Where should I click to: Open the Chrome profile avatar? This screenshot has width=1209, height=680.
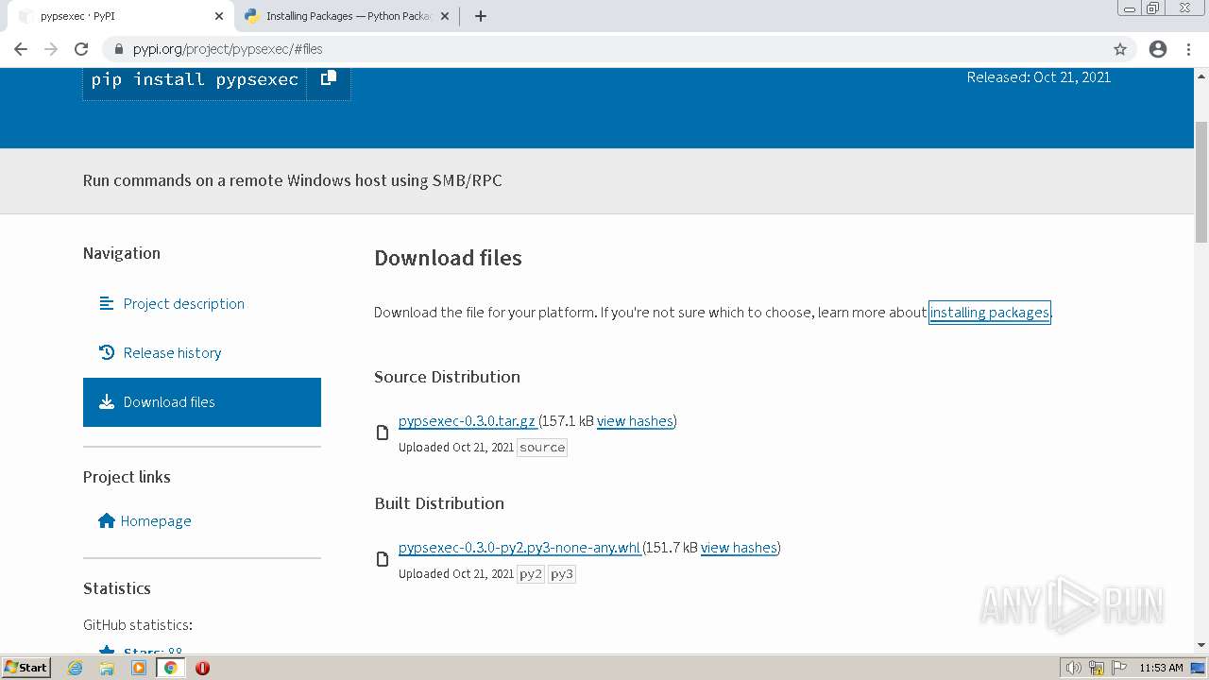[1158, 49]
